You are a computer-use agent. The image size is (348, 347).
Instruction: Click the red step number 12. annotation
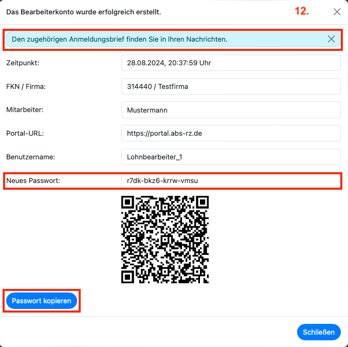point(302,11)
